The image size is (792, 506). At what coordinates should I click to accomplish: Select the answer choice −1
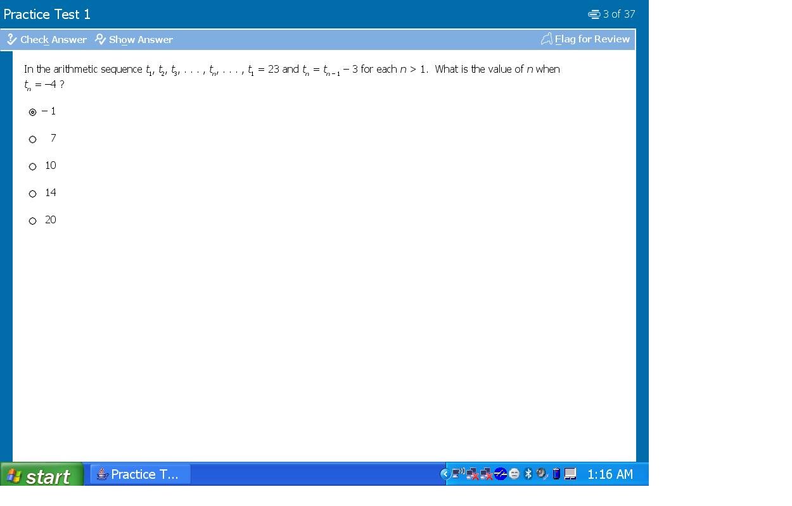click(x=33, y=112)
